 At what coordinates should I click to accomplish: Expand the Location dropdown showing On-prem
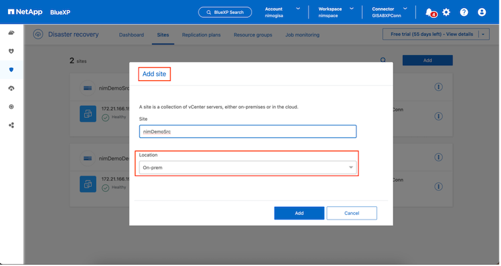pos(248,168)
